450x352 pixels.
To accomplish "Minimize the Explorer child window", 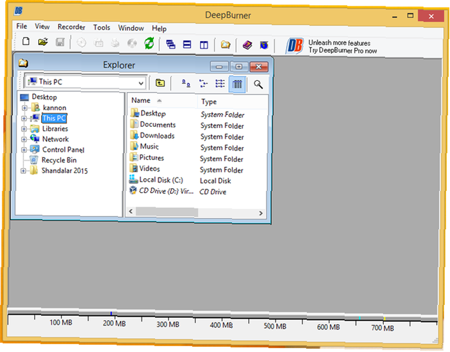I will coord(219,67).
